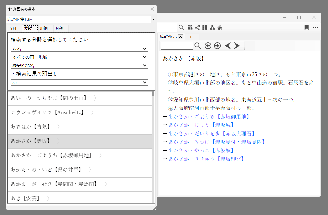The image size is (328, 215).
Task: Add a new tab with plus button
Action: [191, 37]
